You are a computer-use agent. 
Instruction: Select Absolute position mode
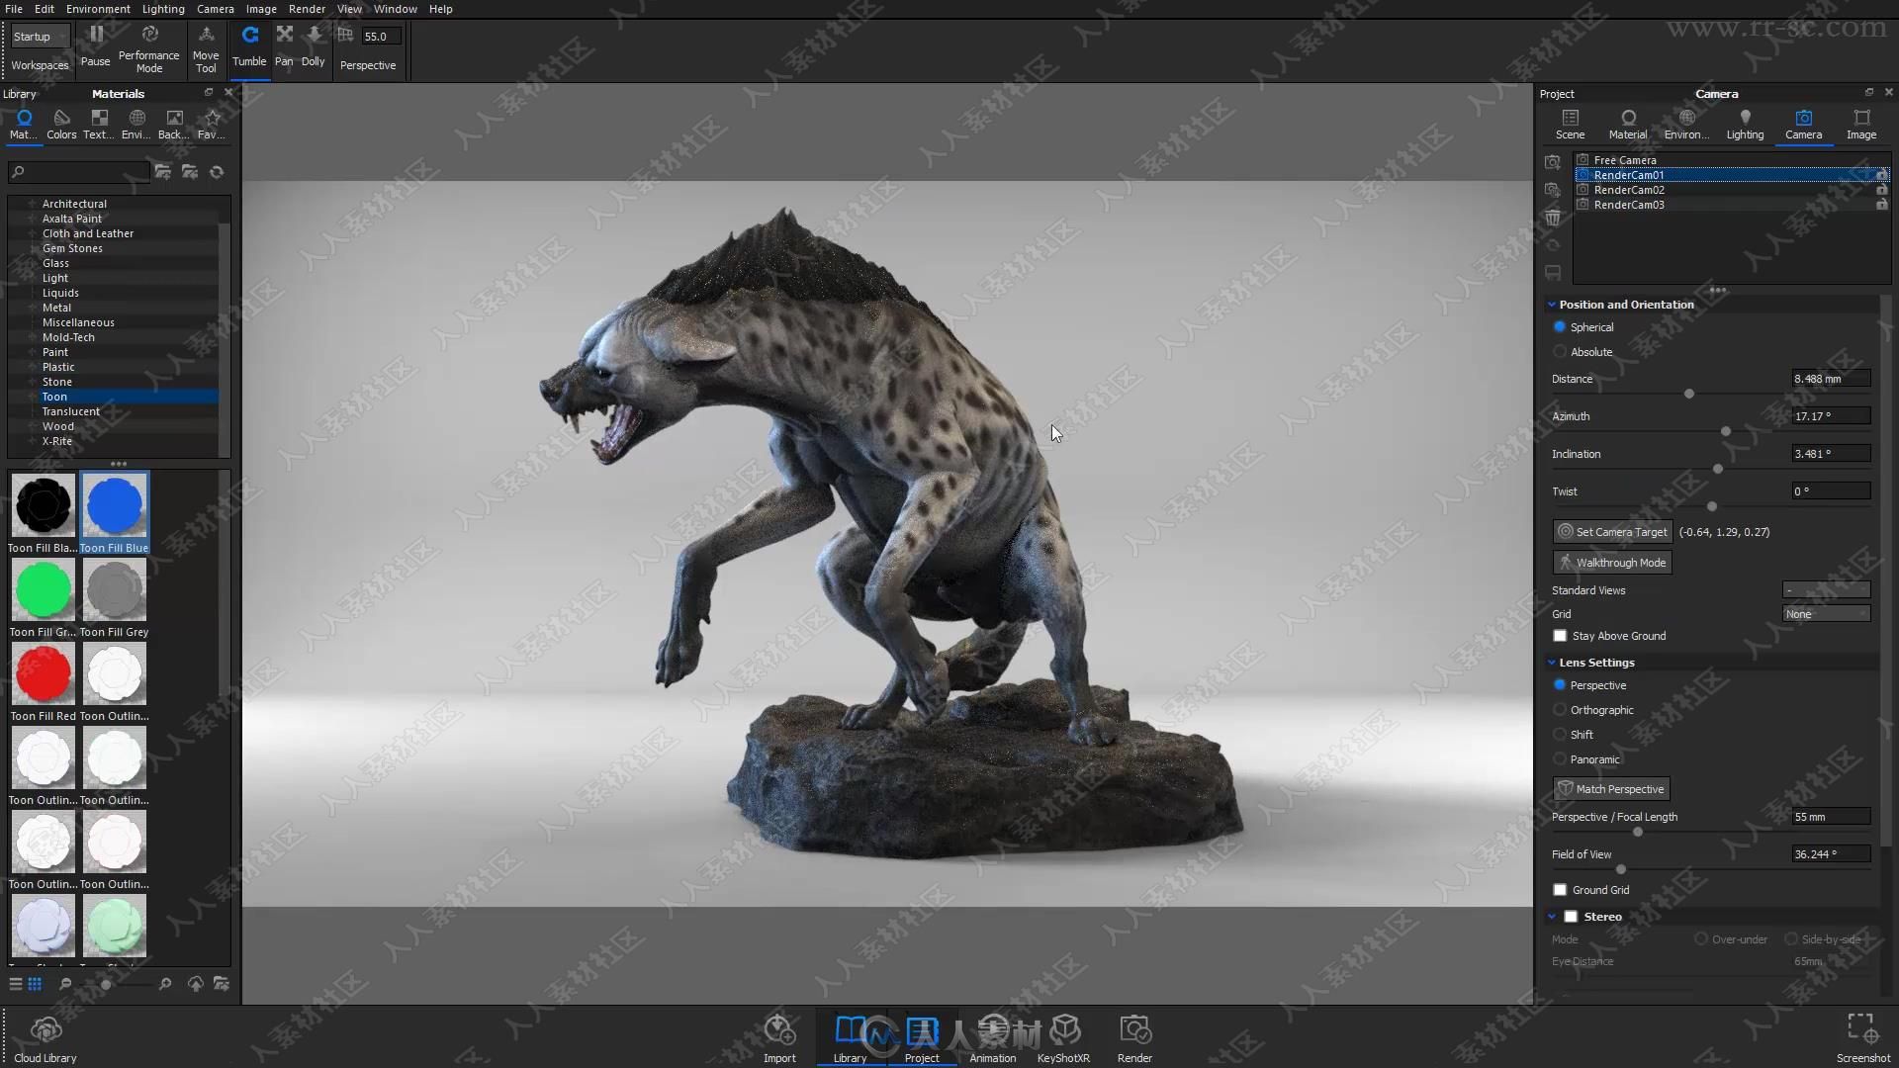point(1560,352)
